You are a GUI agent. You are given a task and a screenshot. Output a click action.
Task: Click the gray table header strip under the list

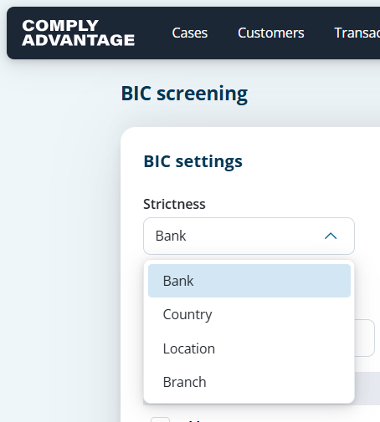click(x=367, y=388)
